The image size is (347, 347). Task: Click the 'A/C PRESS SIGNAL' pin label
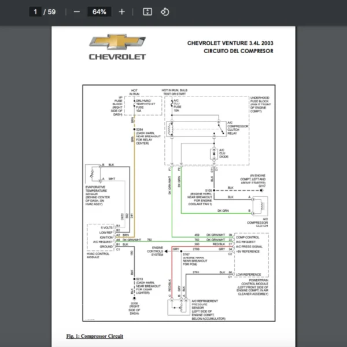pos(249,246)
